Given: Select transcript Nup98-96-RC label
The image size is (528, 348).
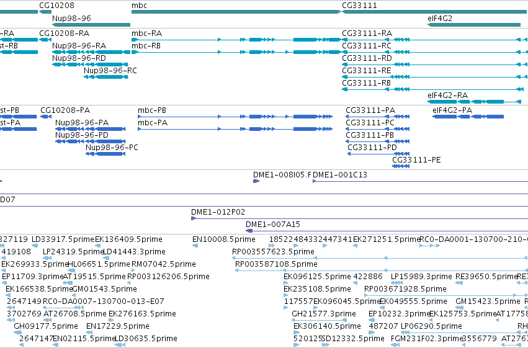Looking at the screenshot, I should [x=110, y=71].
